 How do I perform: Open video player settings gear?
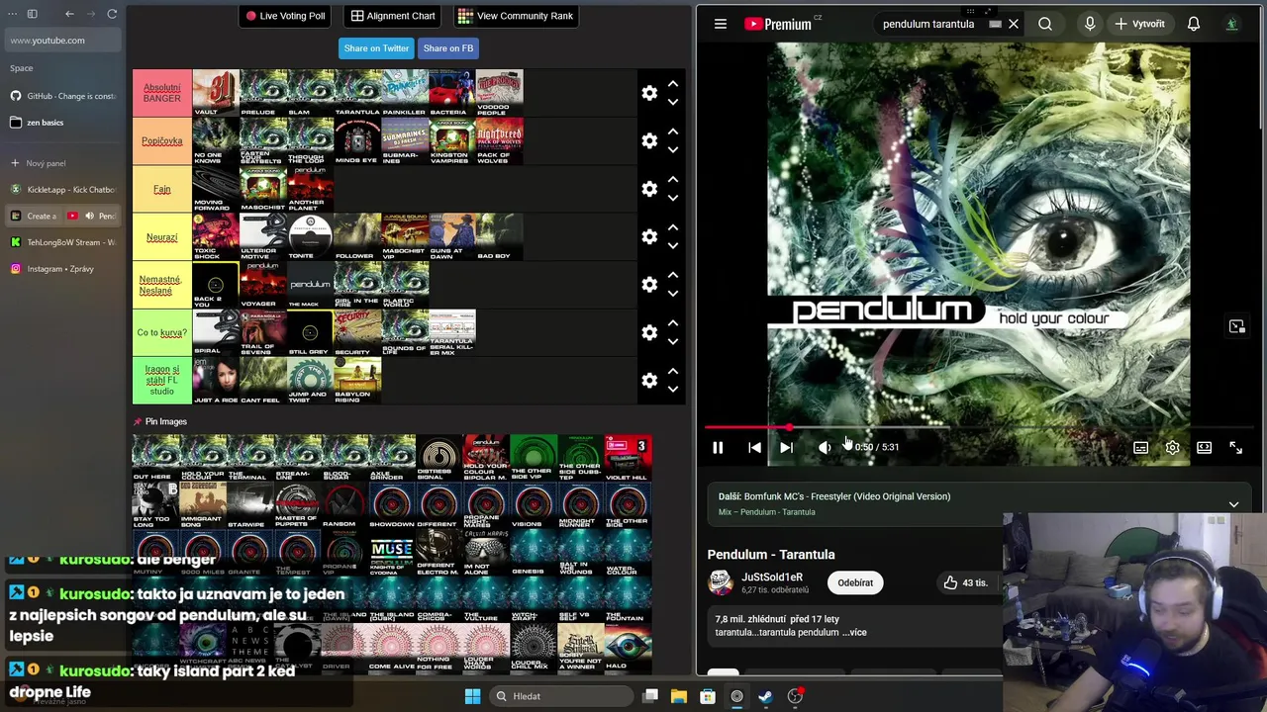click(1172, 448)
